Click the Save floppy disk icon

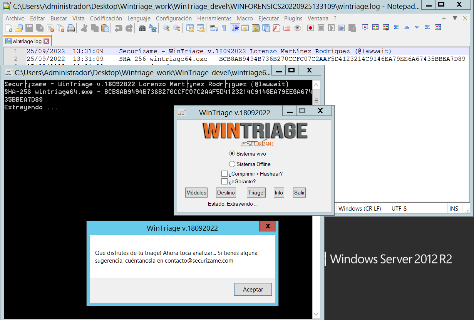point(29,28)
